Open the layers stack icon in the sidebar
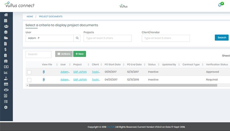 pos(6,32)
